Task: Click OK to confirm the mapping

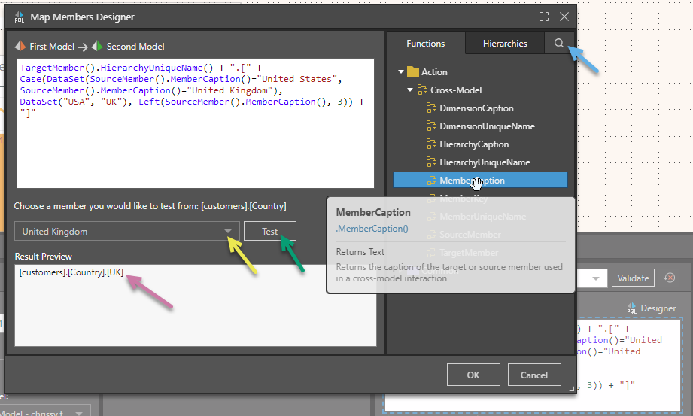Action: 473,375
